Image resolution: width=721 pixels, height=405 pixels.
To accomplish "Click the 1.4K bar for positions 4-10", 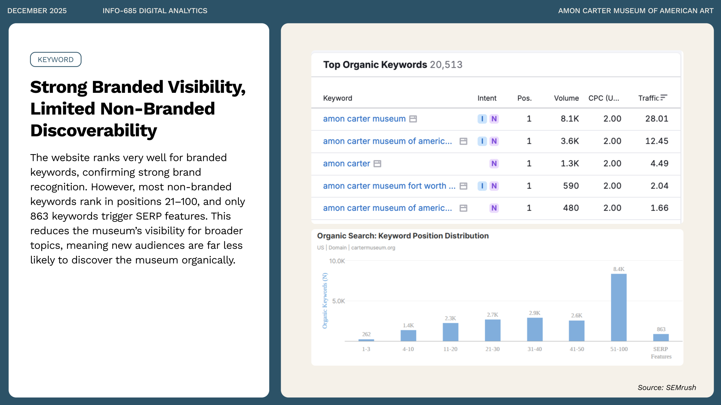I will coord(408,335).
